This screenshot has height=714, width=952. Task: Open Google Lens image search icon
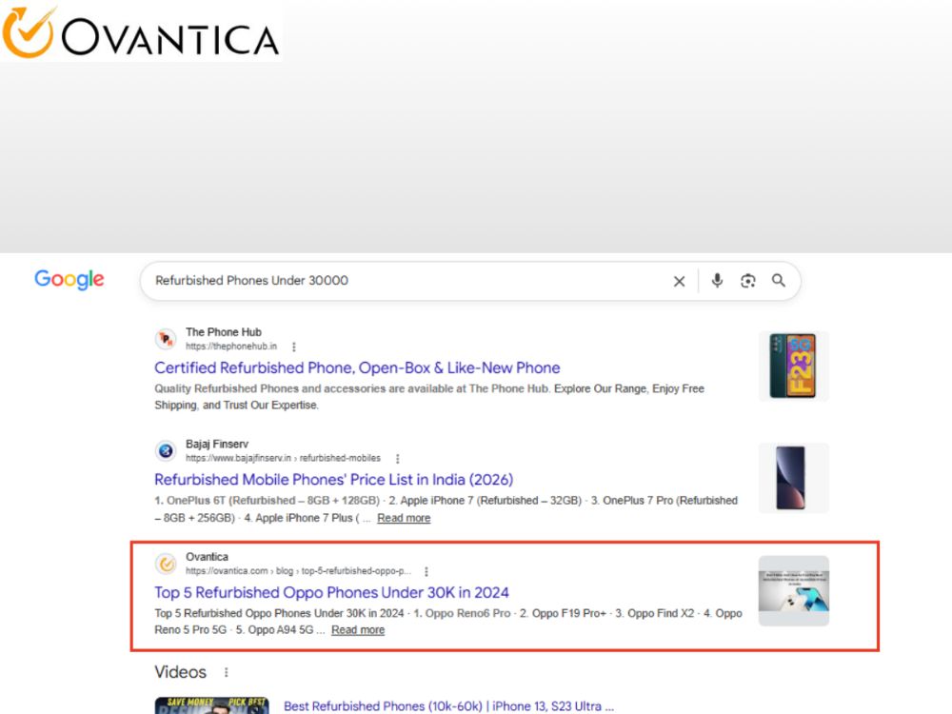tap(748, 281)
